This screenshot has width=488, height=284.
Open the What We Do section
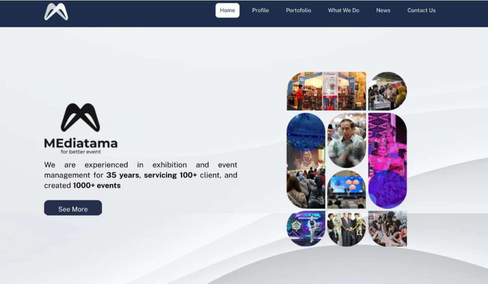343,10
